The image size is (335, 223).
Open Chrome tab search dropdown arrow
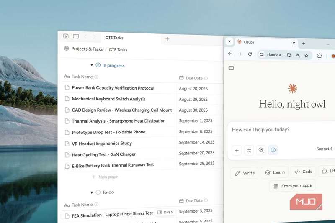pos(229,41)
